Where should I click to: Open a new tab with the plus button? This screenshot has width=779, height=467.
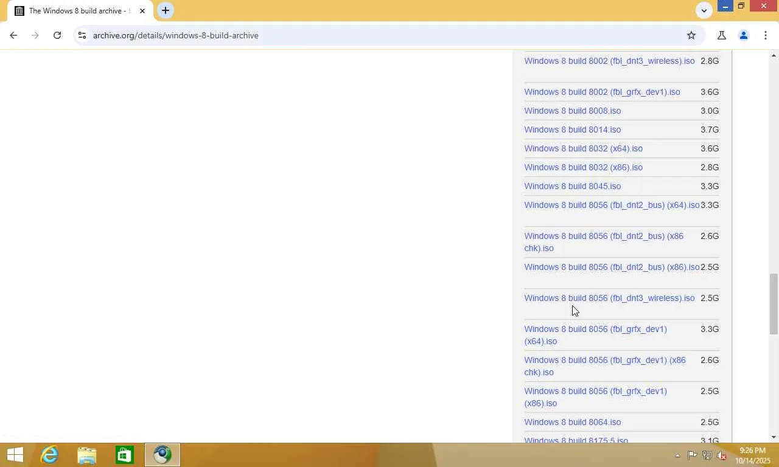[x=166, y=10]
